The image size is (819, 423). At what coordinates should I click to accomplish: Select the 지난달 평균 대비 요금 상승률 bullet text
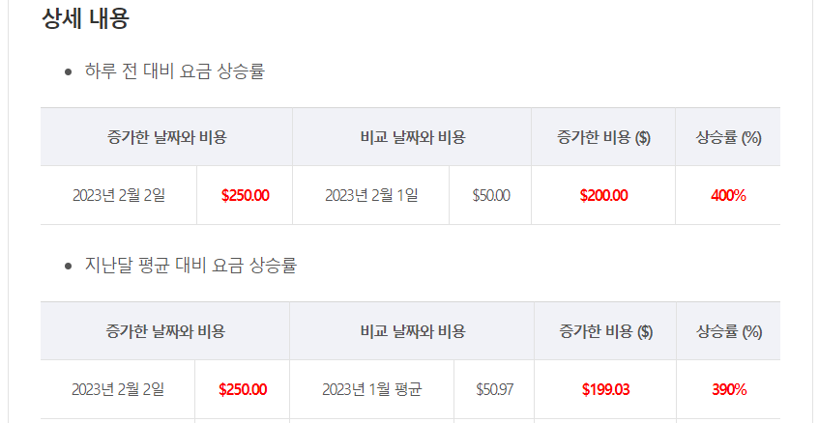191,265
